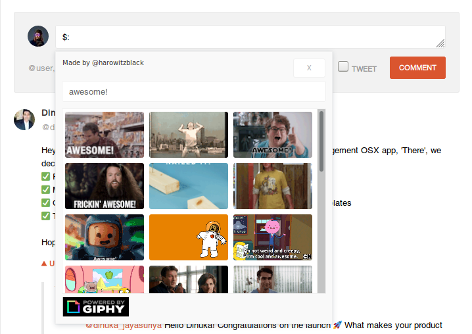Click the "Made by @harowitzblack" credit
The image size is (472, 334).
point(103,62)
